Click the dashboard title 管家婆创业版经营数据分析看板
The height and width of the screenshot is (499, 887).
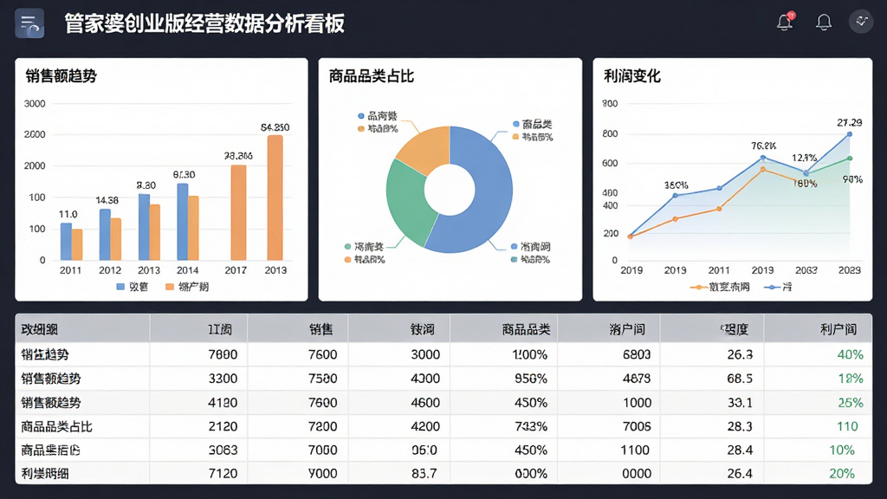(204, 23)
